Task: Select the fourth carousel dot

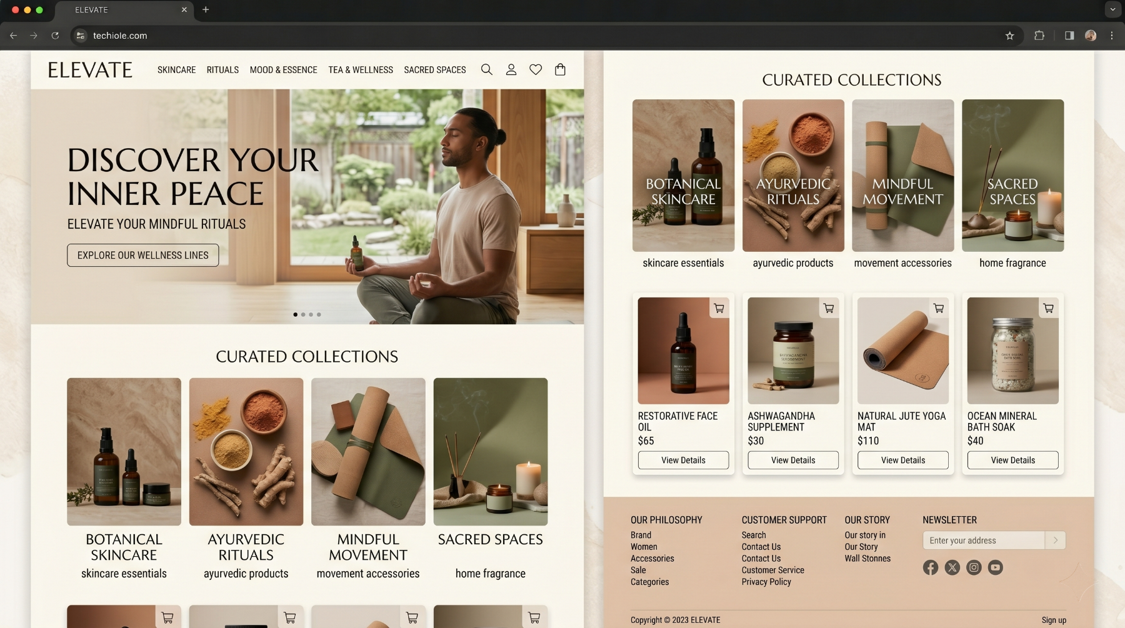Action: click(x=319, y=314)
